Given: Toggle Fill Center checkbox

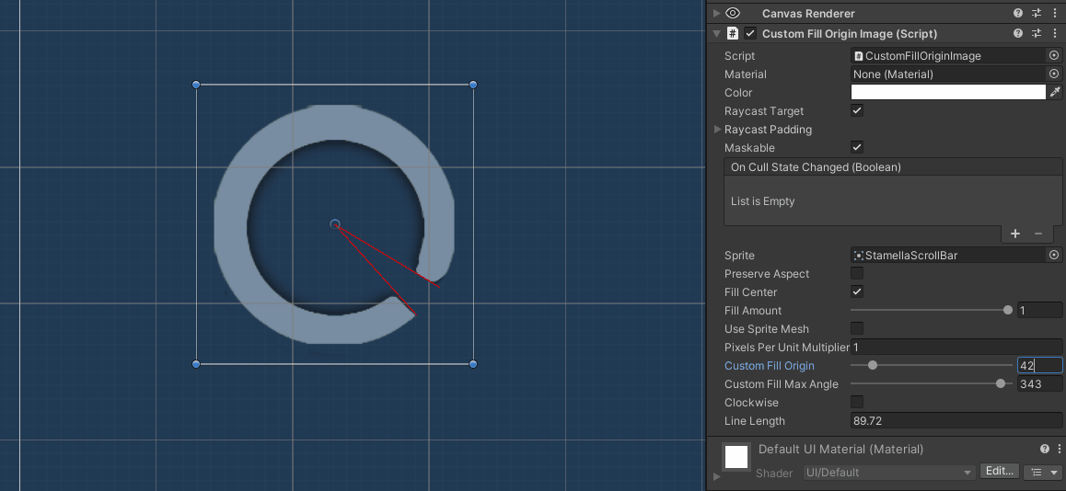Looking at the screenshot, I should pos(857,292).
